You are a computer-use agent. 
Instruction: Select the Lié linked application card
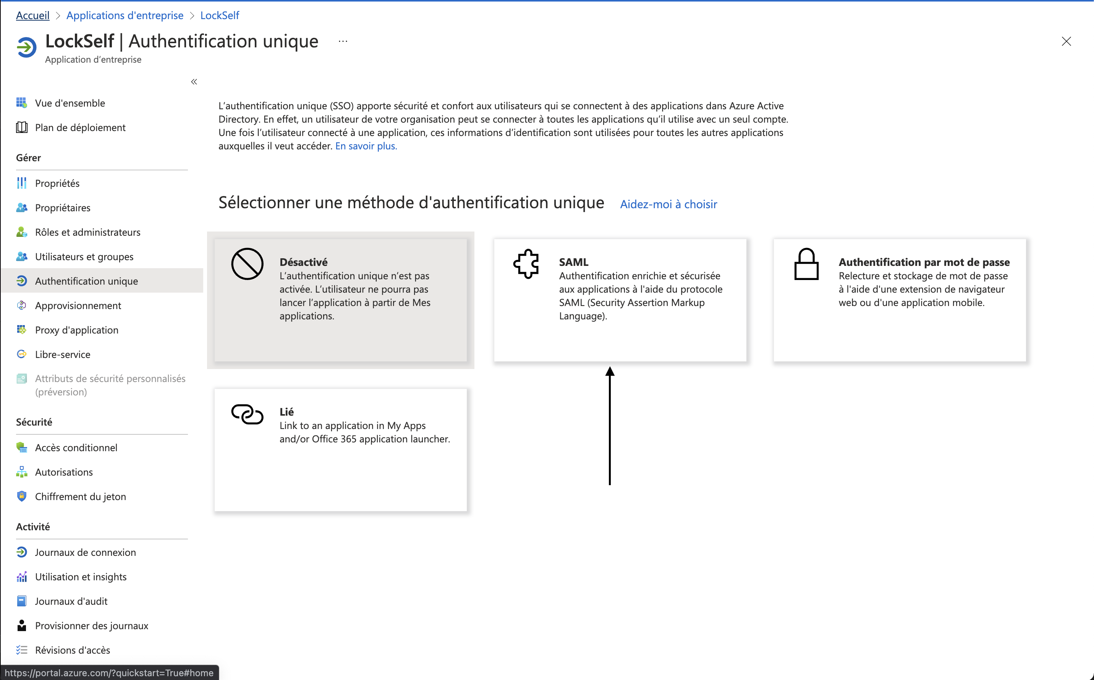point(340,450)
